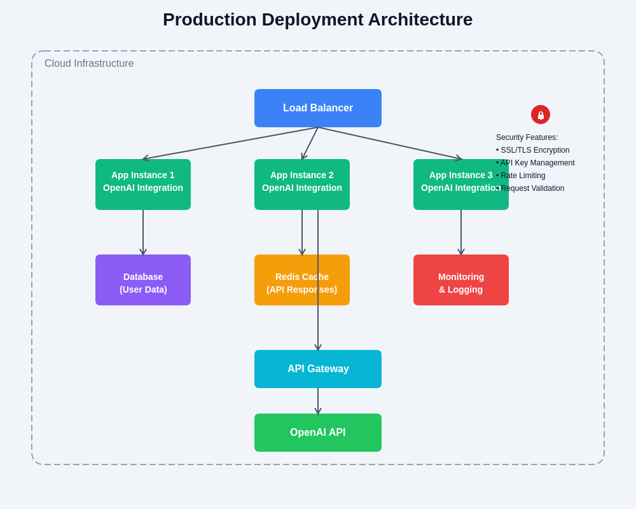
Task: Click the Production Deployment Architecture title
Action: coord(318,20)
